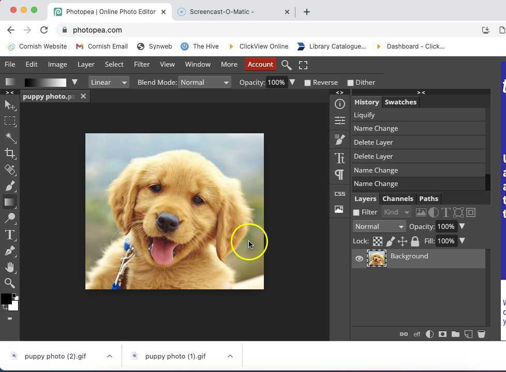Hide the Background layer visibility eye

click(359, 258)
